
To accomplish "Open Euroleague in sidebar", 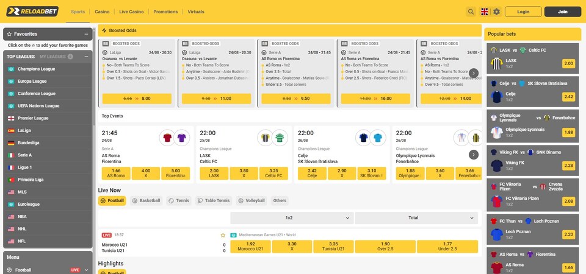I will point(48,205).
